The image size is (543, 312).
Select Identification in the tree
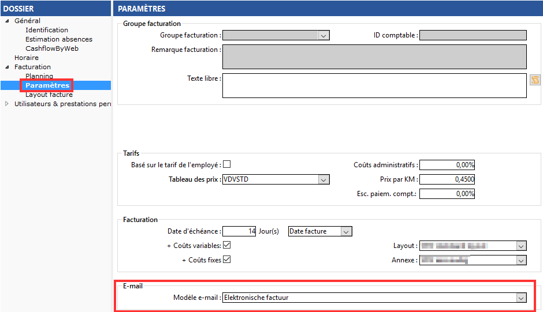tap(47, 30)
